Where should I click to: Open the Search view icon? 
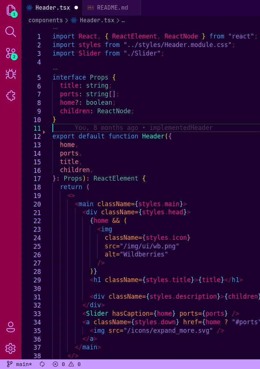coord(11,32)
